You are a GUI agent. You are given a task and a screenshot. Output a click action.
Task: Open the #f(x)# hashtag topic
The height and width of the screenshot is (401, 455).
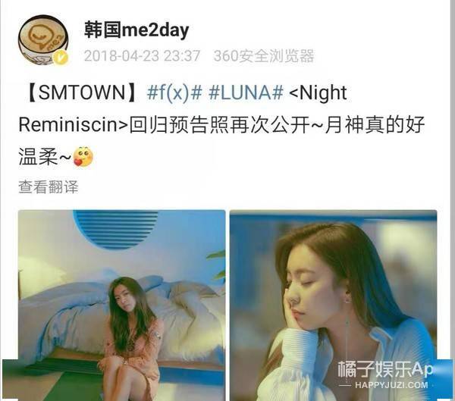pos(174,92)
